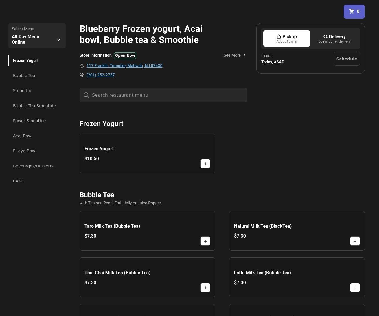
Task: Add Taro Milk Tea to cart
Action: coord(205,241)
